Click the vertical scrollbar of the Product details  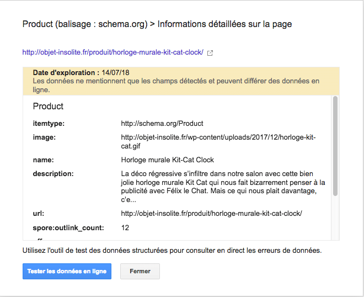point(335,146)
